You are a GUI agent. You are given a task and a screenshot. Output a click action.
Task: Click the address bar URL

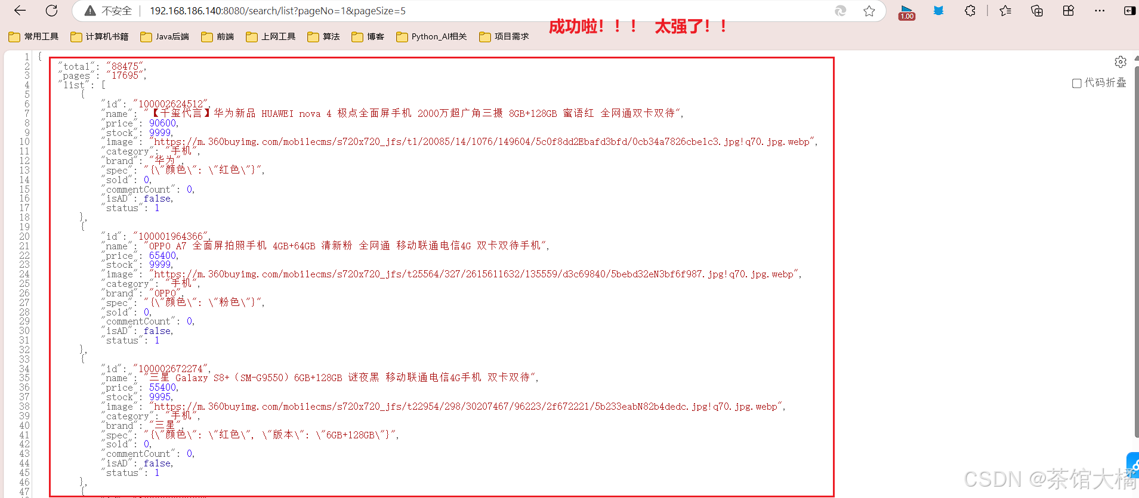click(277, 11)
